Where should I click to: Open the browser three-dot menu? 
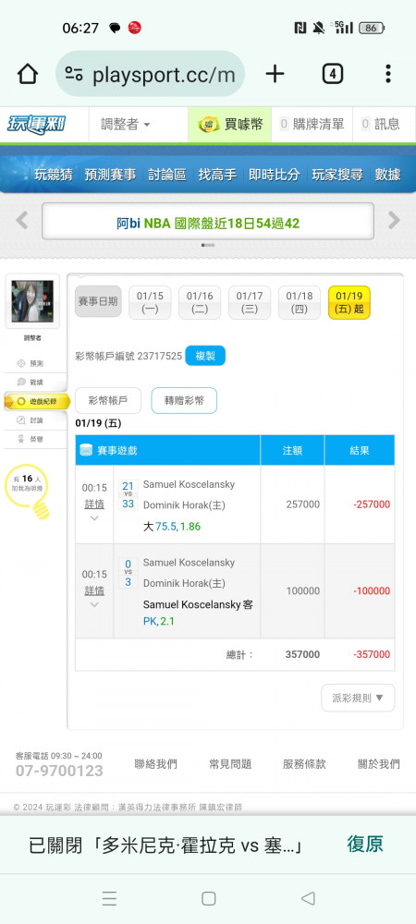[x=387, y=74]
